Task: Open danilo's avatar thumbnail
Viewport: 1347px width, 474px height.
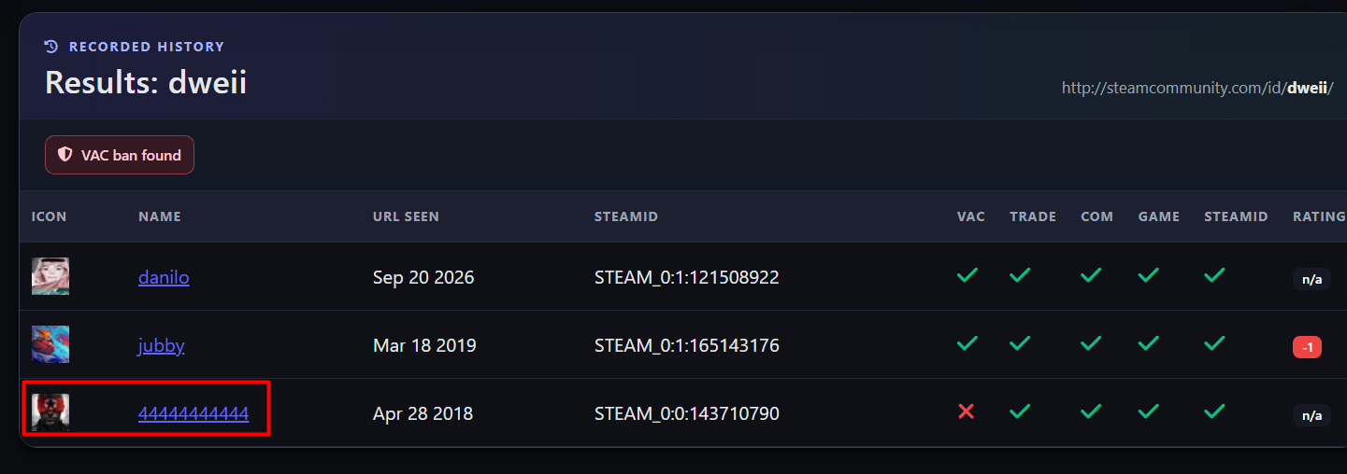Action: click(50, 276)
